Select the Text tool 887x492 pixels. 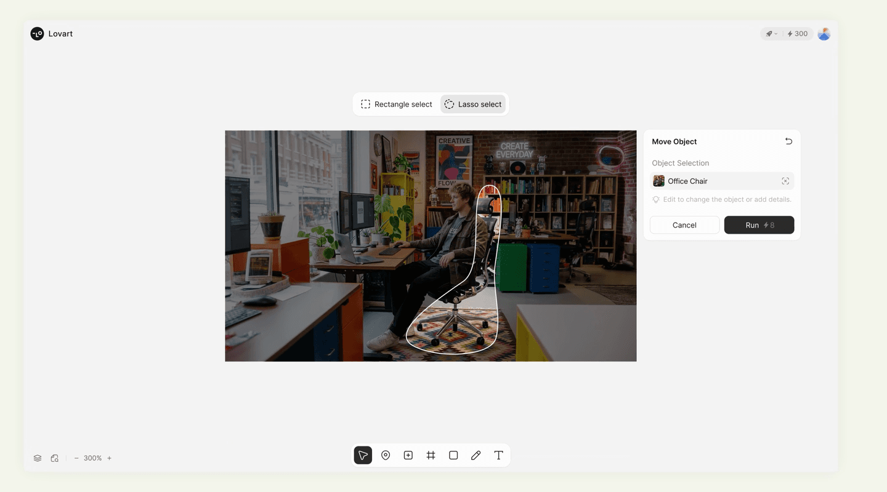pyautogui.click(x=498, y=455)
